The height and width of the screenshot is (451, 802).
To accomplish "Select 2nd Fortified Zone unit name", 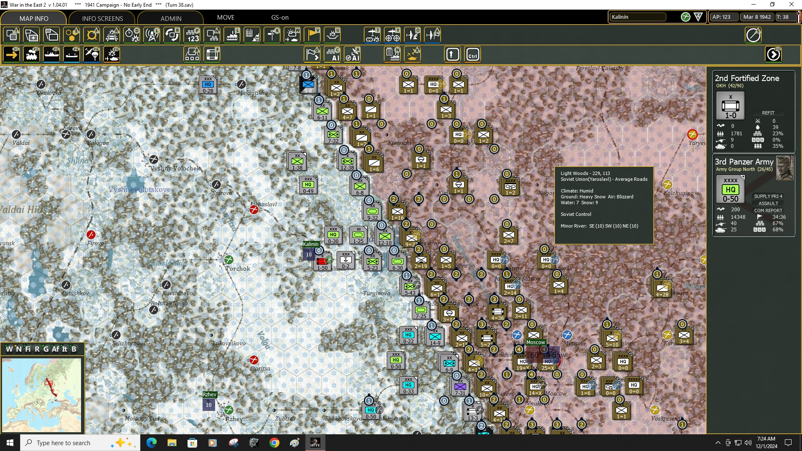I will pyautogui.click(x=747, y=78).
